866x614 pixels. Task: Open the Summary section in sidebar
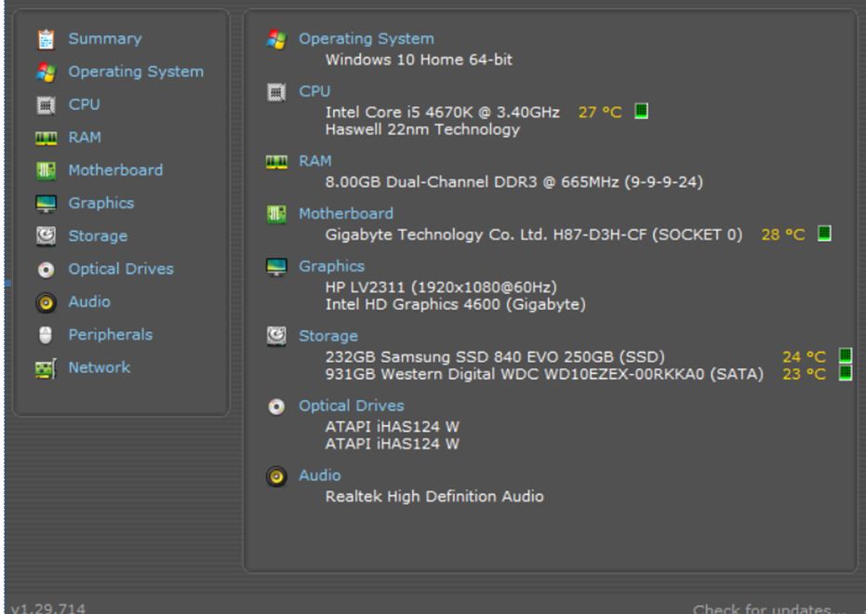105,39
